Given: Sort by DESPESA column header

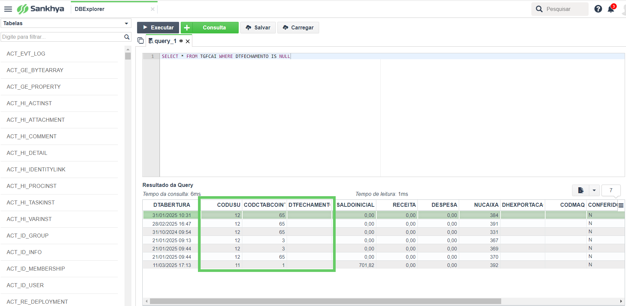Looking at the screenshot, I should [438, 205].
